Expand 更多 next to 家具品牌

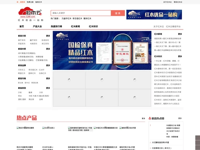pyautogui.click(x=48, y=66)
